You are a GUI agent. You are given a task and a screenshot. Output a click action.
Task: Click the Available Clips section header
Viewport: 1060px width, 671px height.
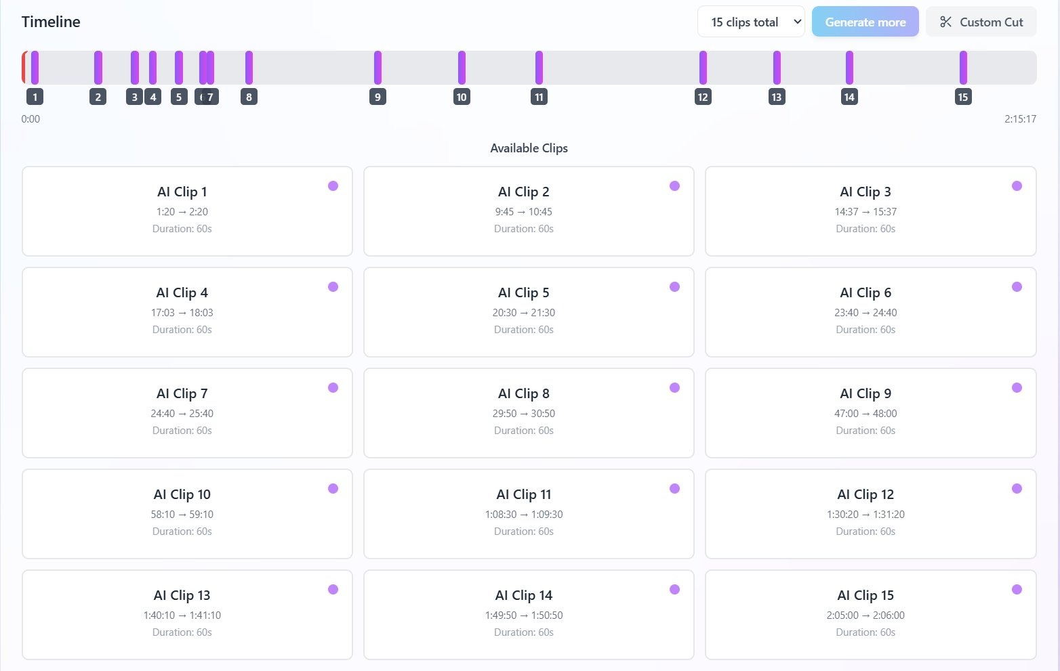[529, 148]
